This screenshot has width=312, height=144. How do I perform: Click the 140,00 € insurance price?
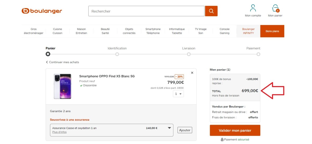152,128
